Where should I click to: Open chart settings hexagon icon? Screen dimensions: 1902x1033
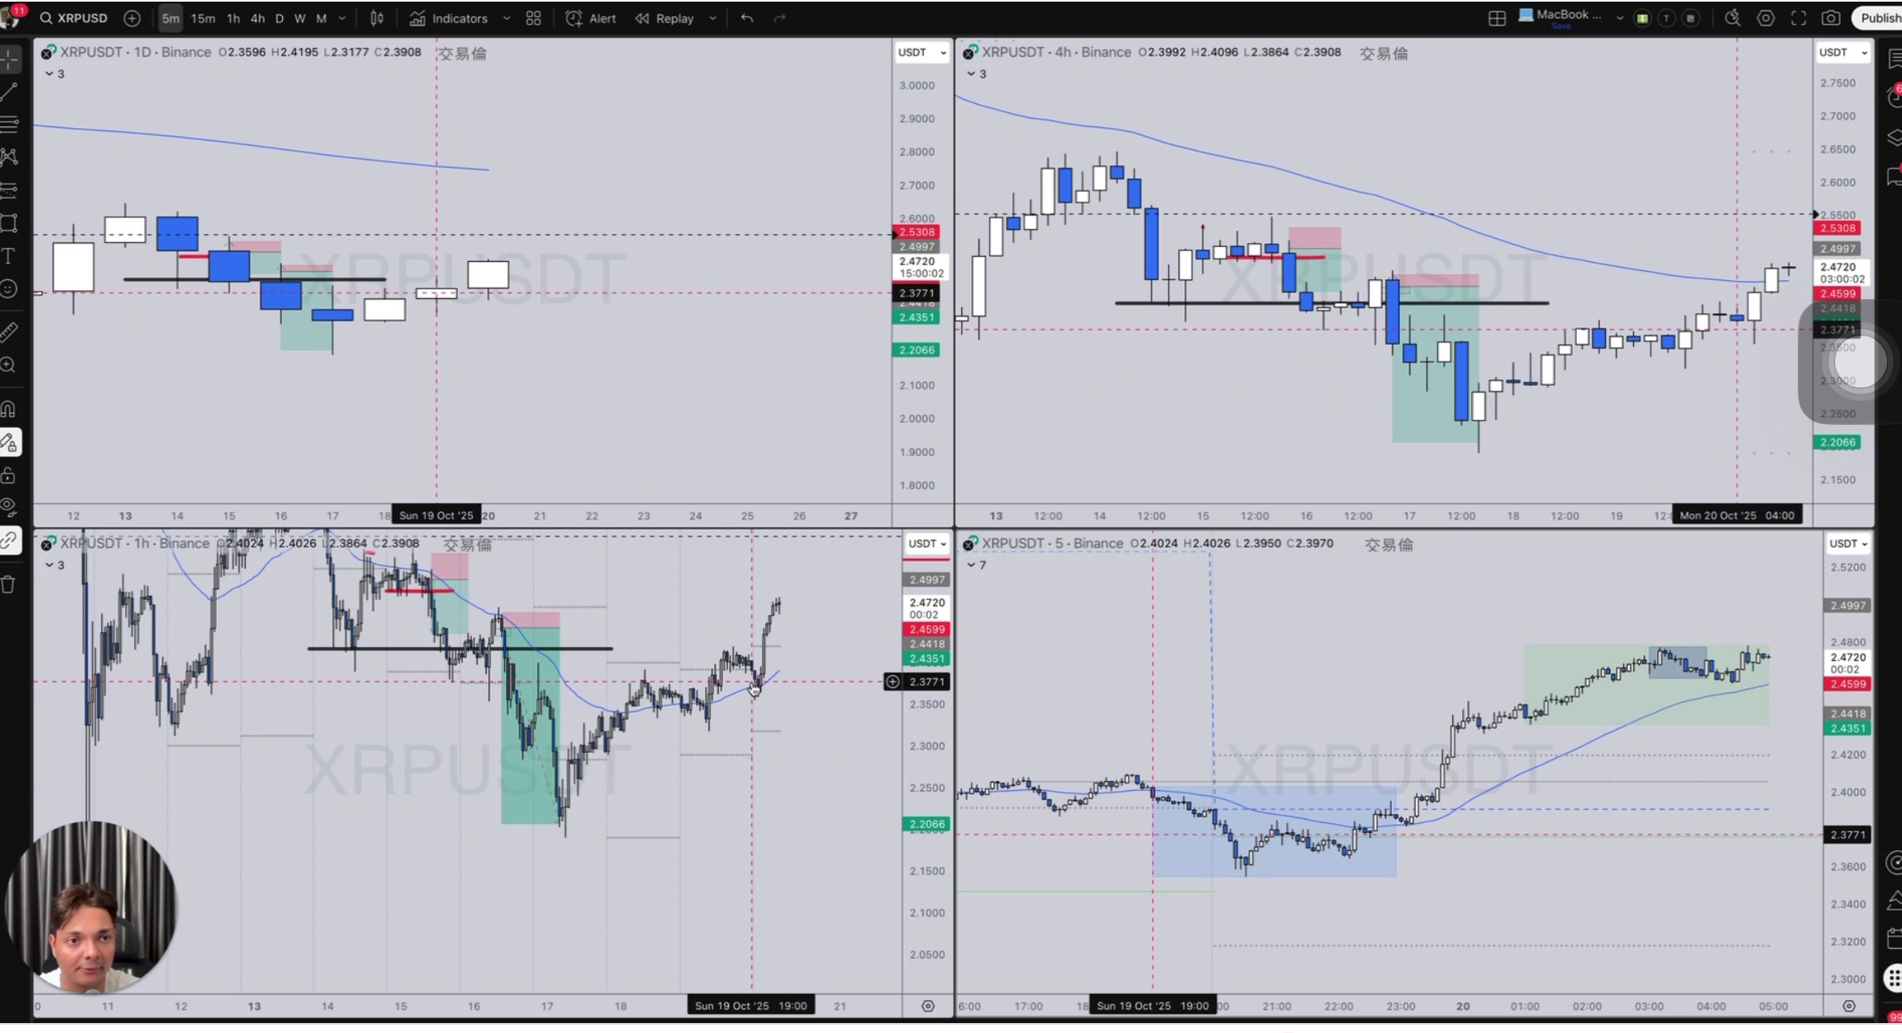pyautogui.click(x=1766, y=18)
